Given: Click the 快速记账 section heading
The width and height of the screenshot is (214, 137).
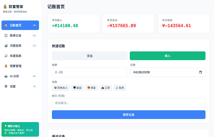Looking at the screenshot, I should click(58, 46).
